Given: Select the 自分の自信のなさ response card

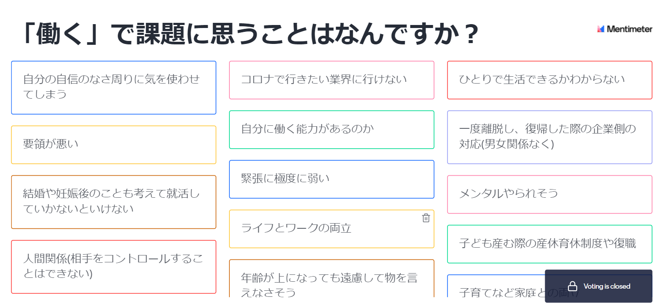Looking at the screenshot, I should (x=114, y=87).
